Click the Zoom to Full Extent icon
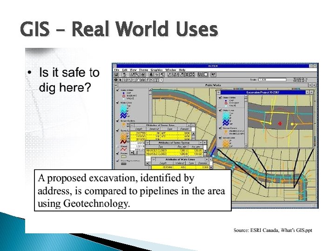335x251 pixels. click(170, 74)
